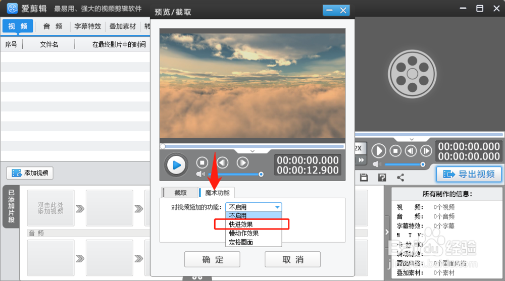Image resolution: width=505 pixels, height=281 pixels.
Task: Click the fast-forward icon in main player
Action: [x=362, y=160]
